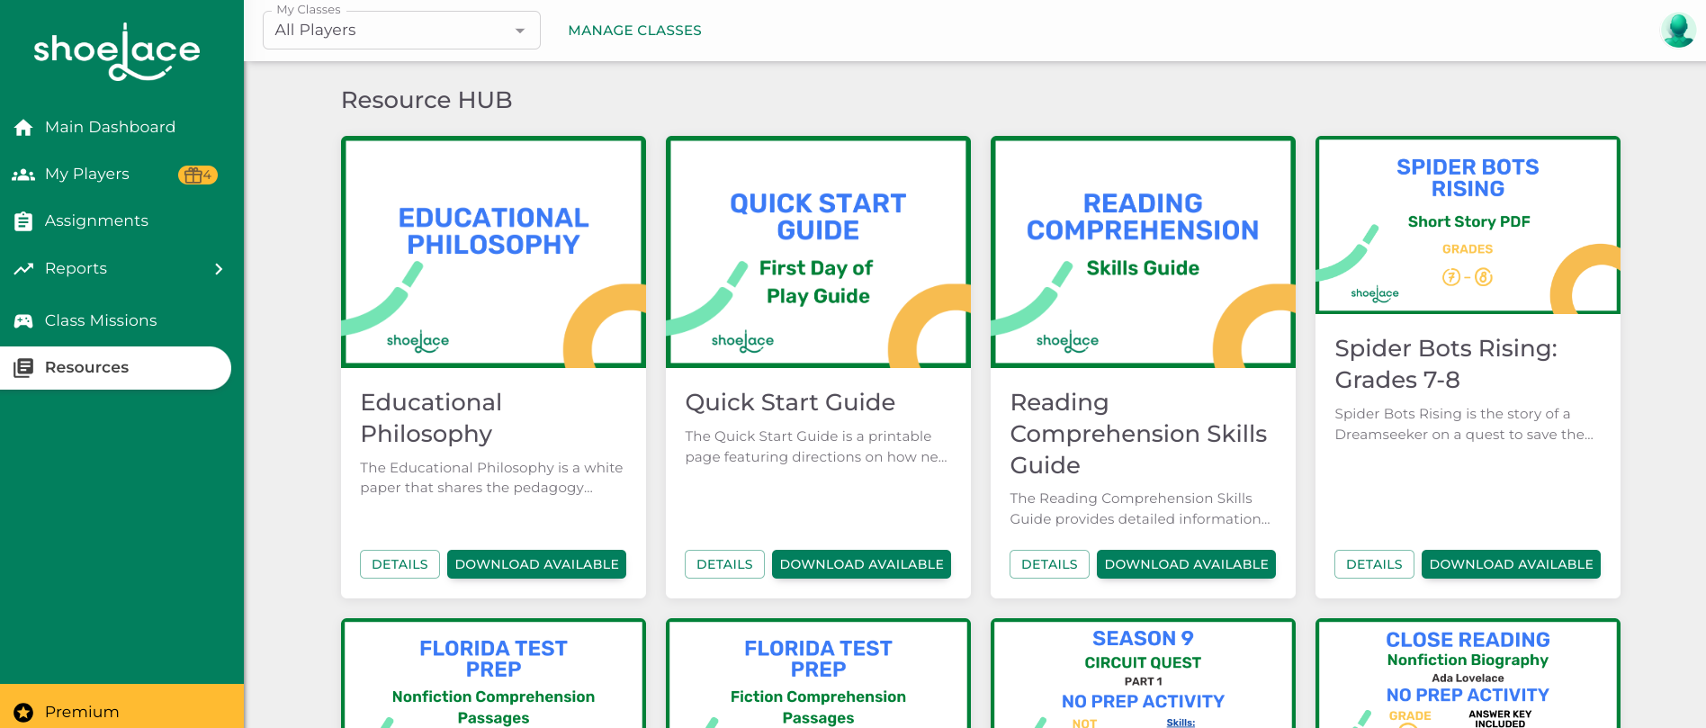Click the Class Missions gamepad icon

23,320
